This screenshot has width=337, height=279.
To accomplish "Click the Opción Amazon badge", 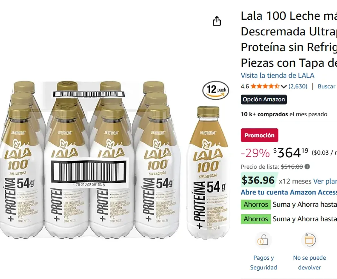I will [x=263, y=99].
